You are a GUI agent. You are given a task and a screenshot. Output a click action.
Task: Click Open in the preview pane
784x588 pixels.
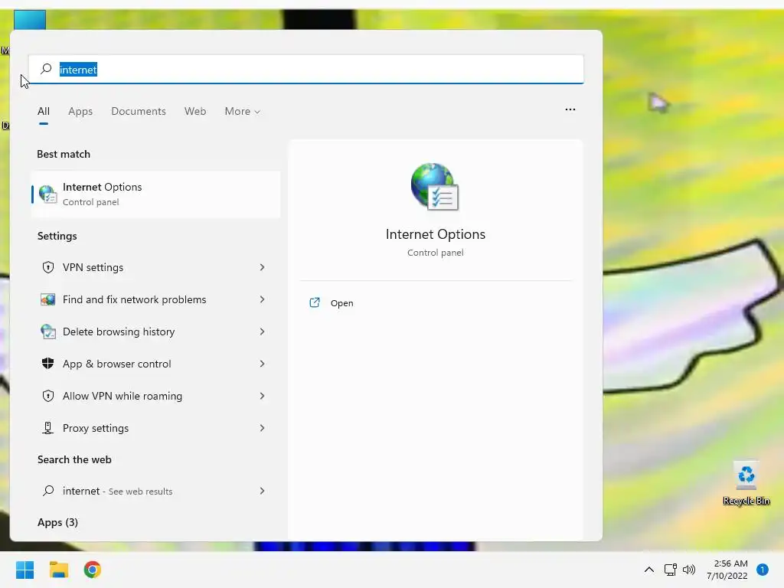point(342,303)
